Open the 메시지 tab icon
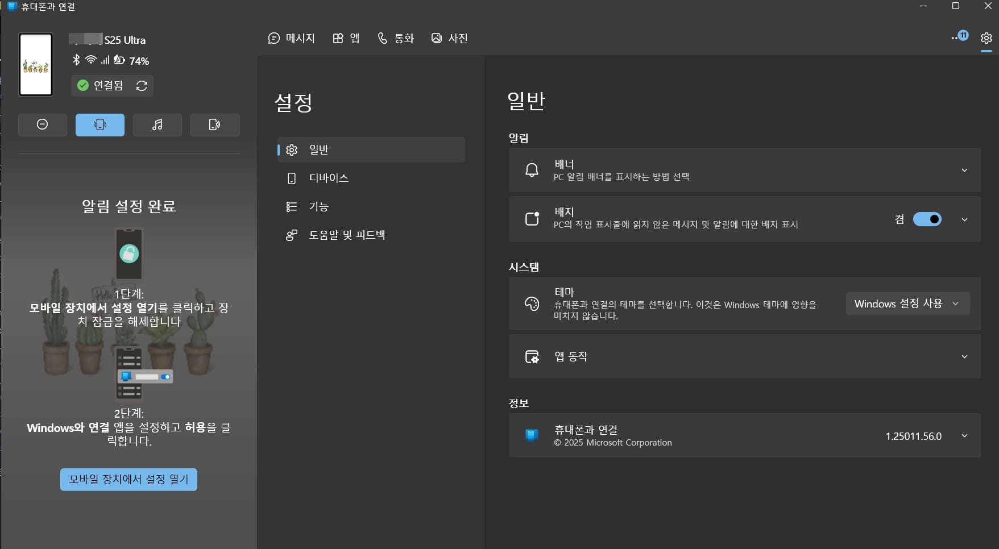This screenshot has height=549, width=999. coord(273,38)
